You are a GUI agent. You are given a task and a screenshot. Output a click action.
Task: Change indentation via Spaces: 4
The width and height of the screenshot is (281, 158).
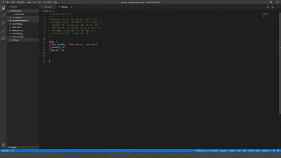point(224,151)
